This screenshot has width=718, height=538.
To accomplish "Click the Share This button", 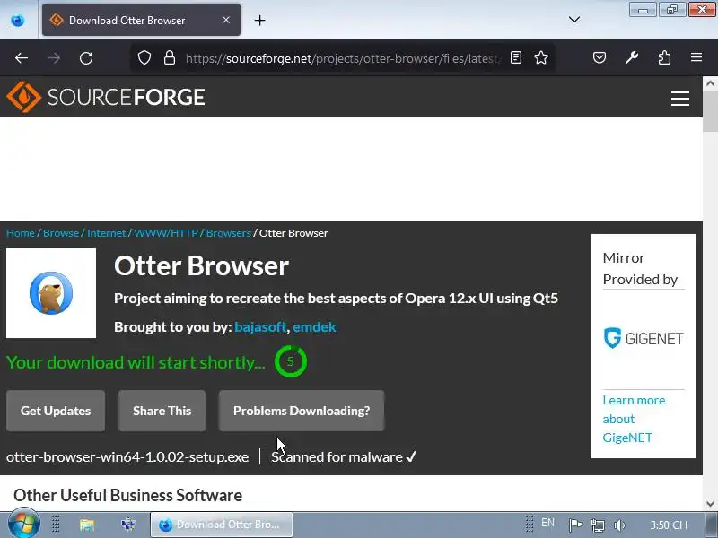I will [x=162, y=411].
